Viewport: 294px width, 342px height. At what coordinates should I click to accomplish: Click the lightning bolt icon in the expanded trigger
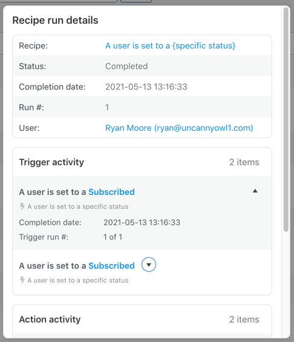(22, 206)
